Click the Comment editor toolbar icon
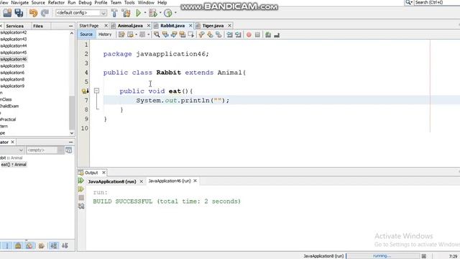460x259 pixels. click(268, 35)
